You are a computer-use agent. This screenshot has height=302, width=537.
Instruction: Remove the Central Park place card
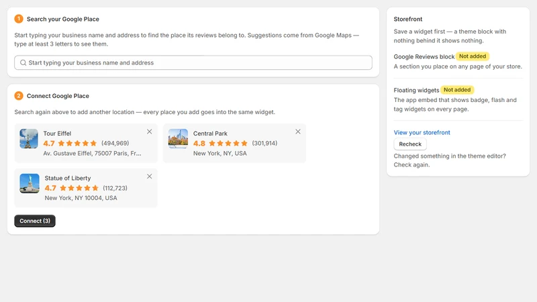[298, 132]
